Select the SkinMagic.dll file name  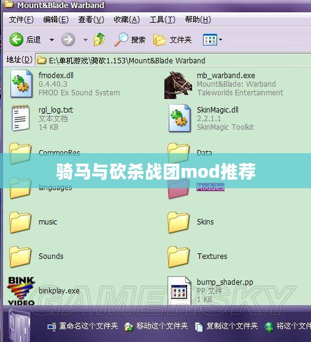click(218, 110)
